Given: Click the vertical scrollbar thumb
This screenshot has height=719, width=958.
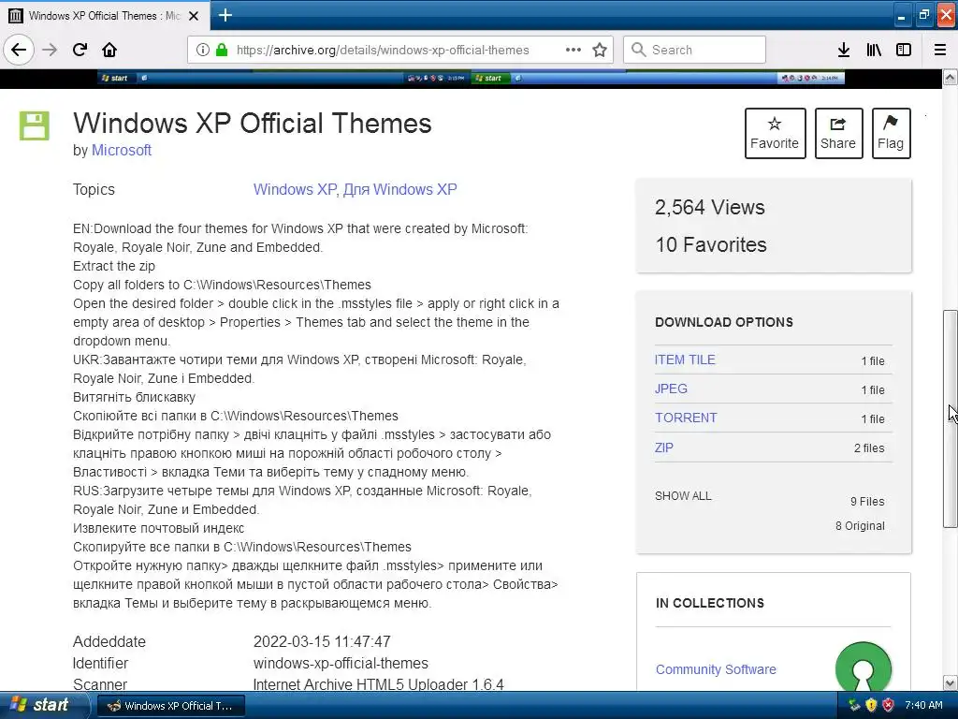Looking at the screenshot, I should (x=950, y=418).
